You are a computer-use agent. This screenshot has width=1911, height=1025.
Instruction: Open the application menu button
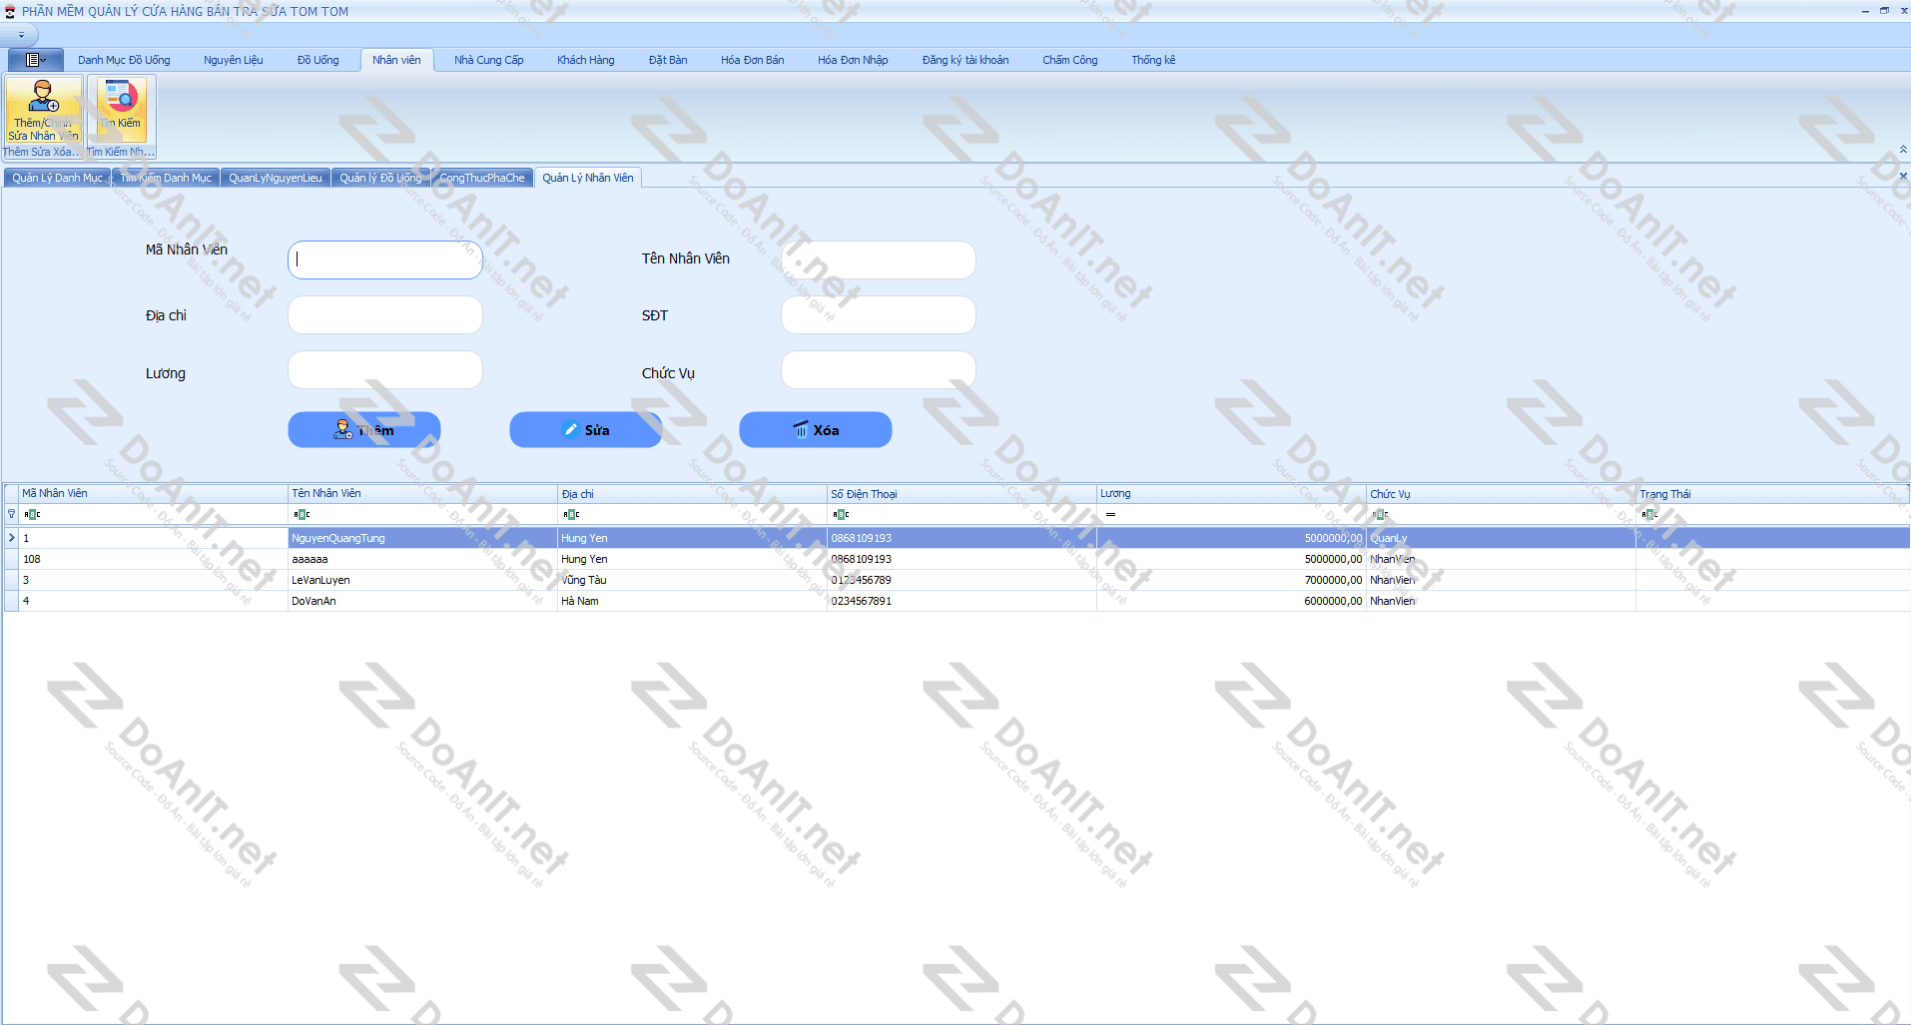click(x=35, y=60)
